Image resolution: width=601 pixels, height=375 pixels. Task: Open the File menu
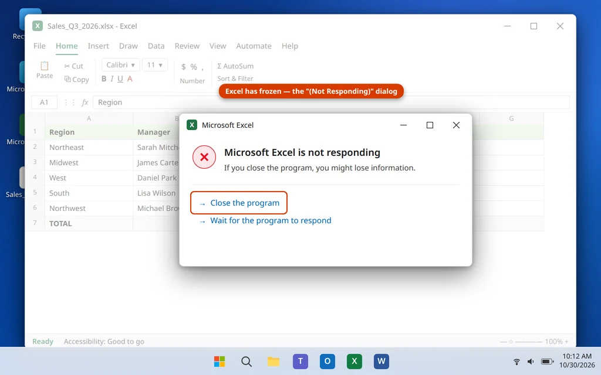(x=39, y=46)
